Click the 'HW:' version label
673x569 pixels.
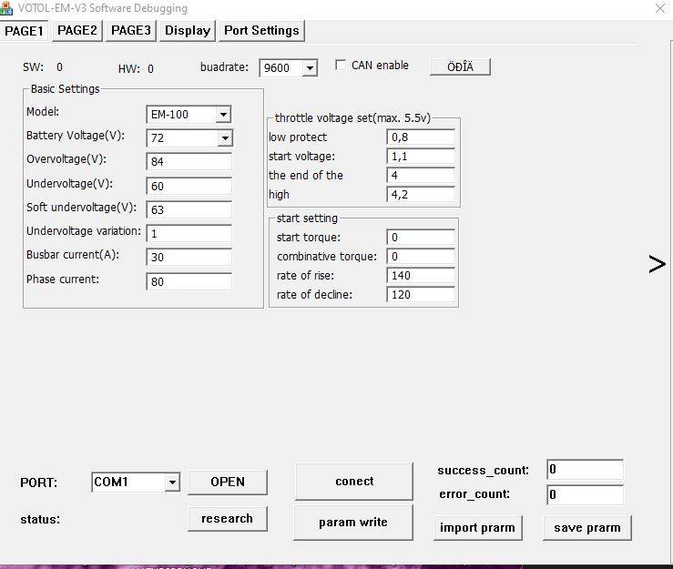pyautogui.click(x=129, y=69)
